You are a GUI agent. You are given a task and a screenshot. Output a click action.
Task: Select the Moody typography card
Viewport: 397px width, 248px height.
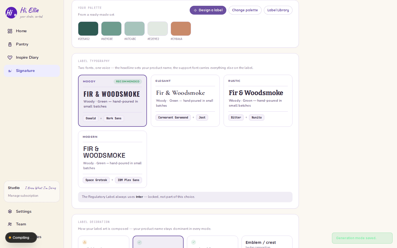pos(112,101)
